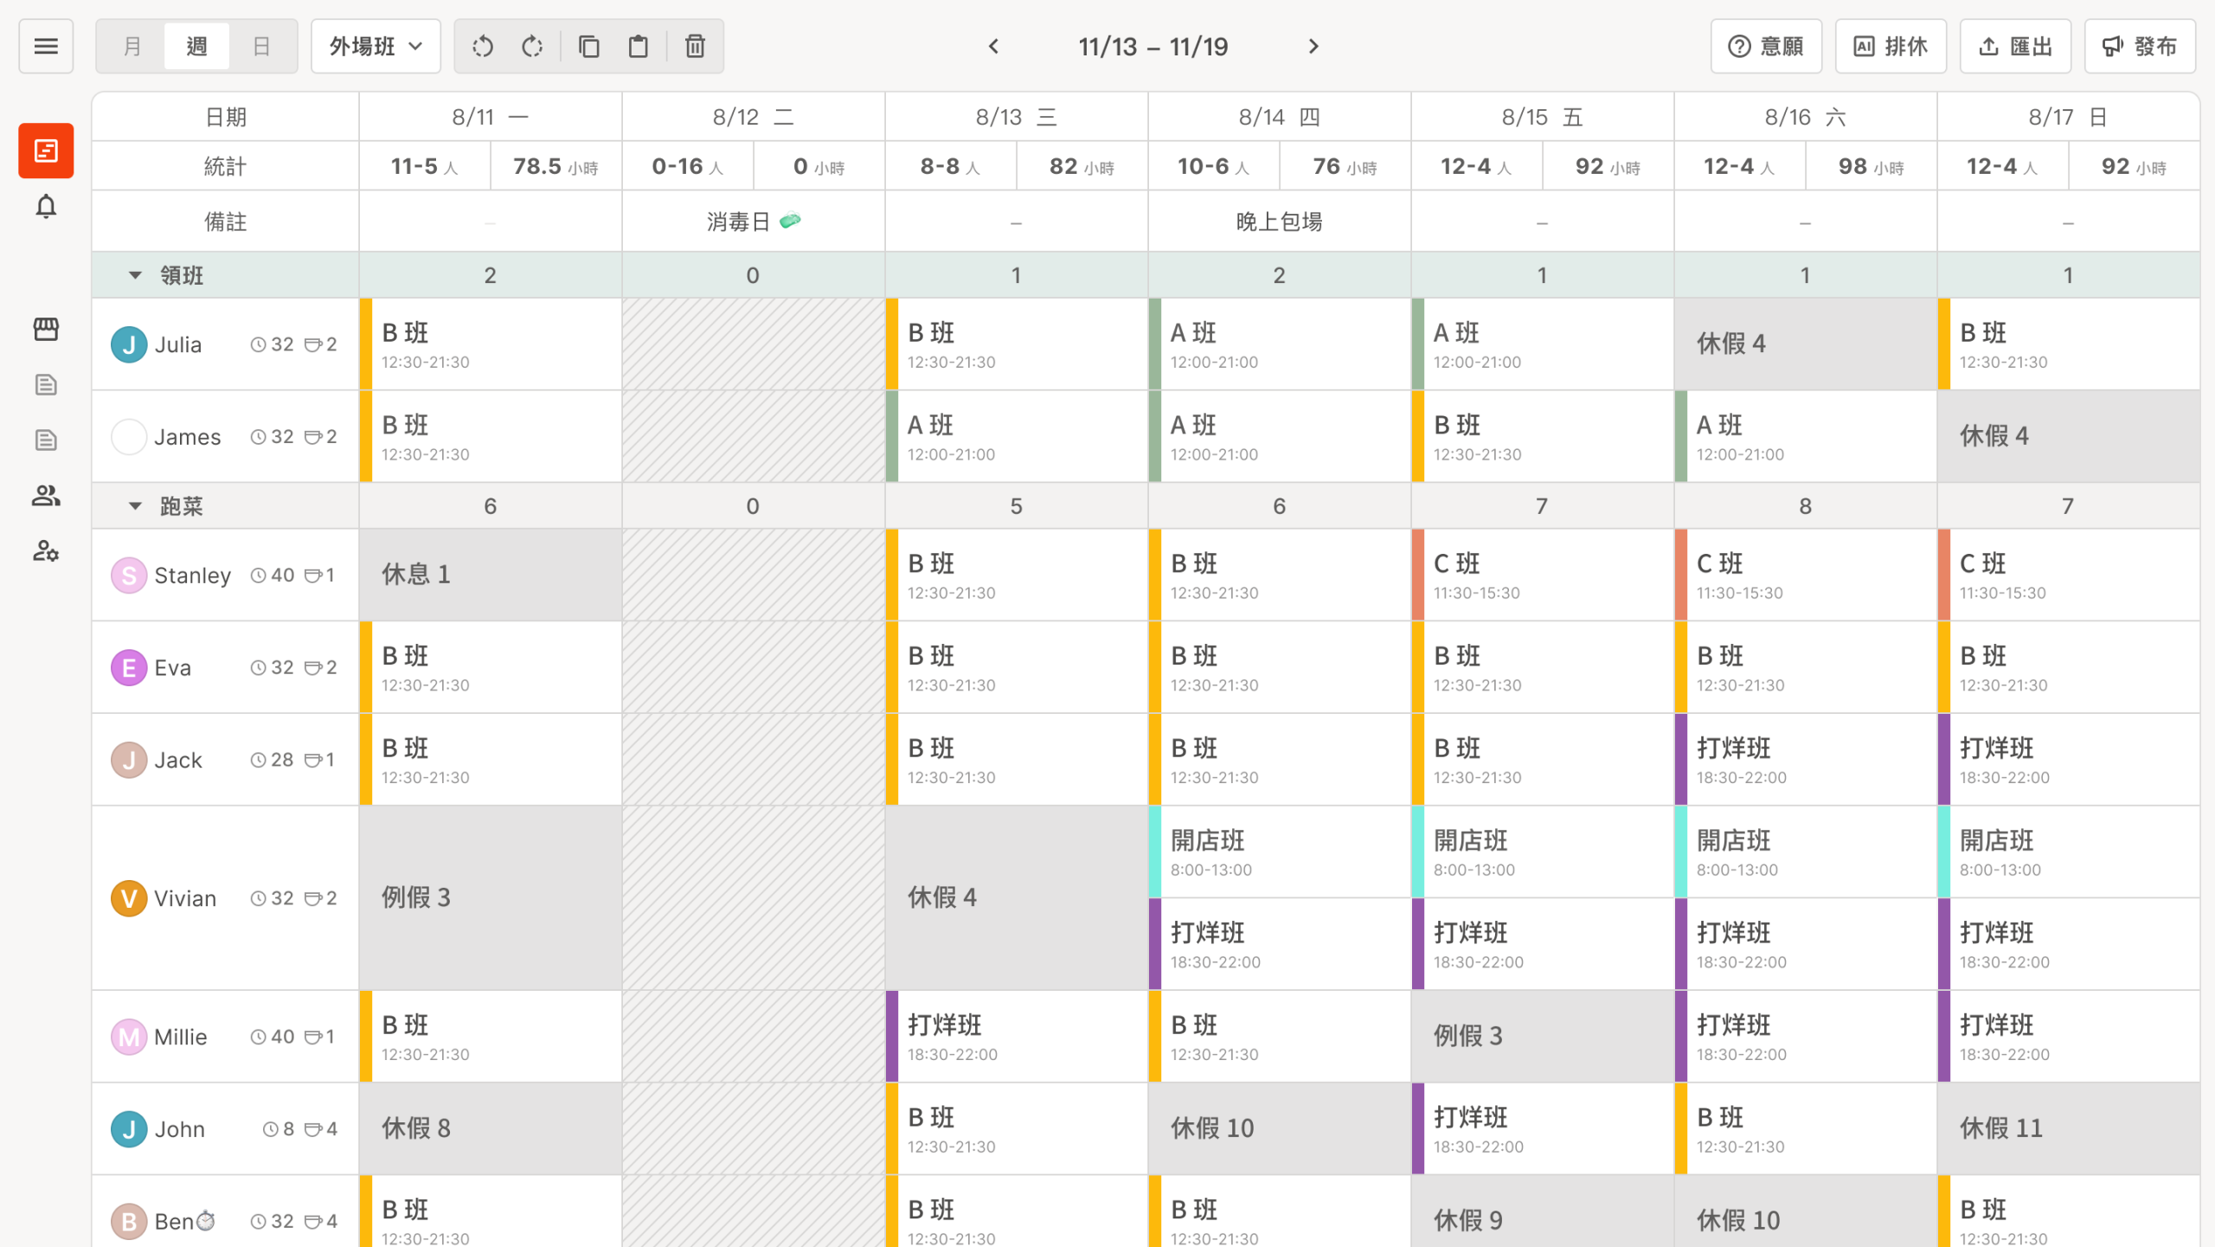This screenshot has width=2215, height=1247.
Task: Click the 匯出 export button
Action: pyautogui.click(x=2015, y=46)
